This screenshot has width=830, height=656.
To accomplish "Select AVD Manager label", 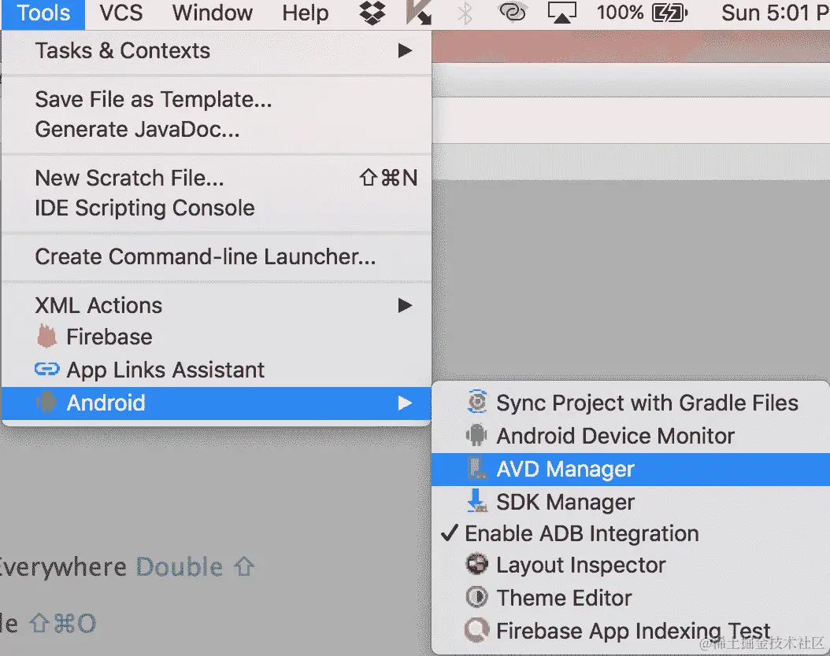I will tap(565, 469).
